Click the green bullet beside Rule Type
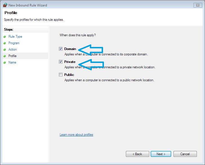 point(5,37)
